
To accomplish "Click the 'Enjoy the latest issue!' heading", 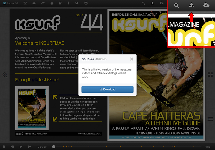I will pyautogui.click(x=37, y=80).
